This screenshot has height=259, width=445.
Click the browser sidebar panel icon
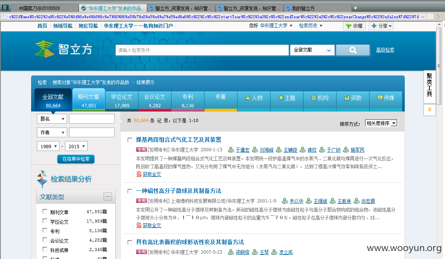[x=5, y=8]
